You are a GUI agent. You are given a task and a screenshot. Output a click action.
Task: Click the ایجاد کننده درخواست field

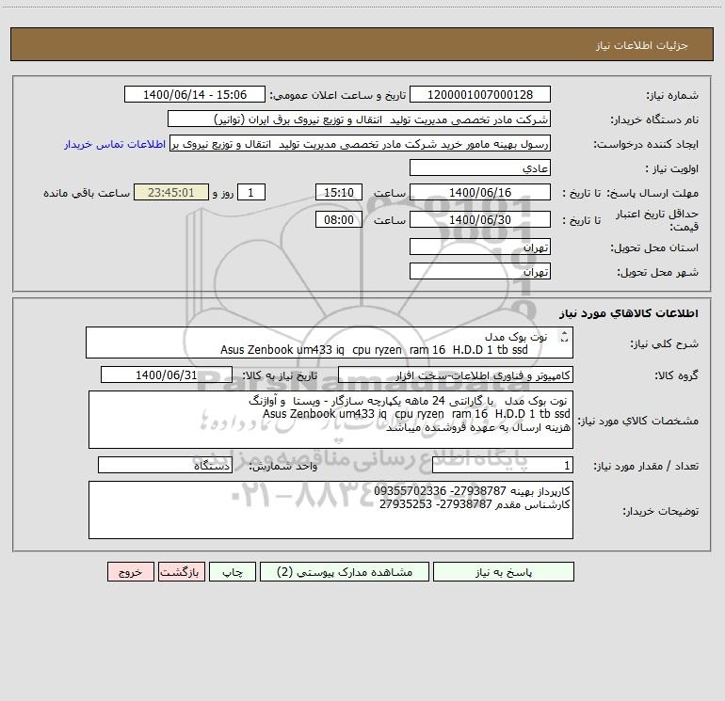pos(361,143)
